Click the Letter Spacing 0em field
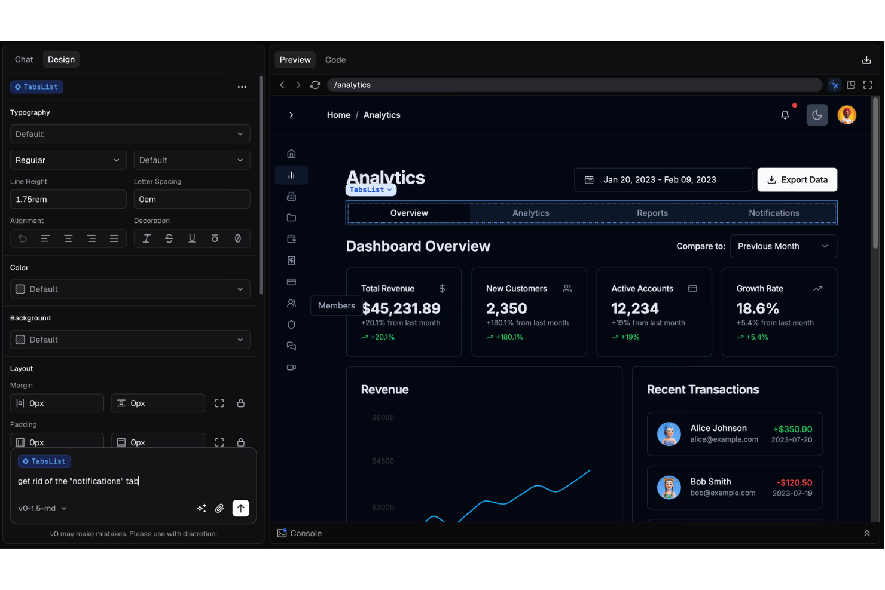This screenshot has width=885, height=590. coord(192,199)
